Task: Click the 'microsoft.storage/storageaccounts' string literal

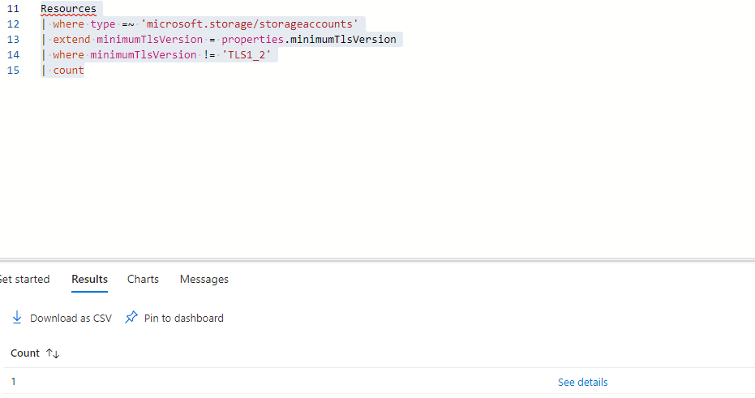Action: [250, 24]
